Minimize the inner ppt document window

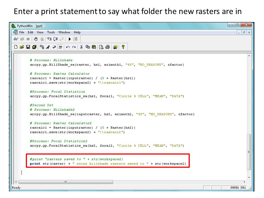point(239,32)
